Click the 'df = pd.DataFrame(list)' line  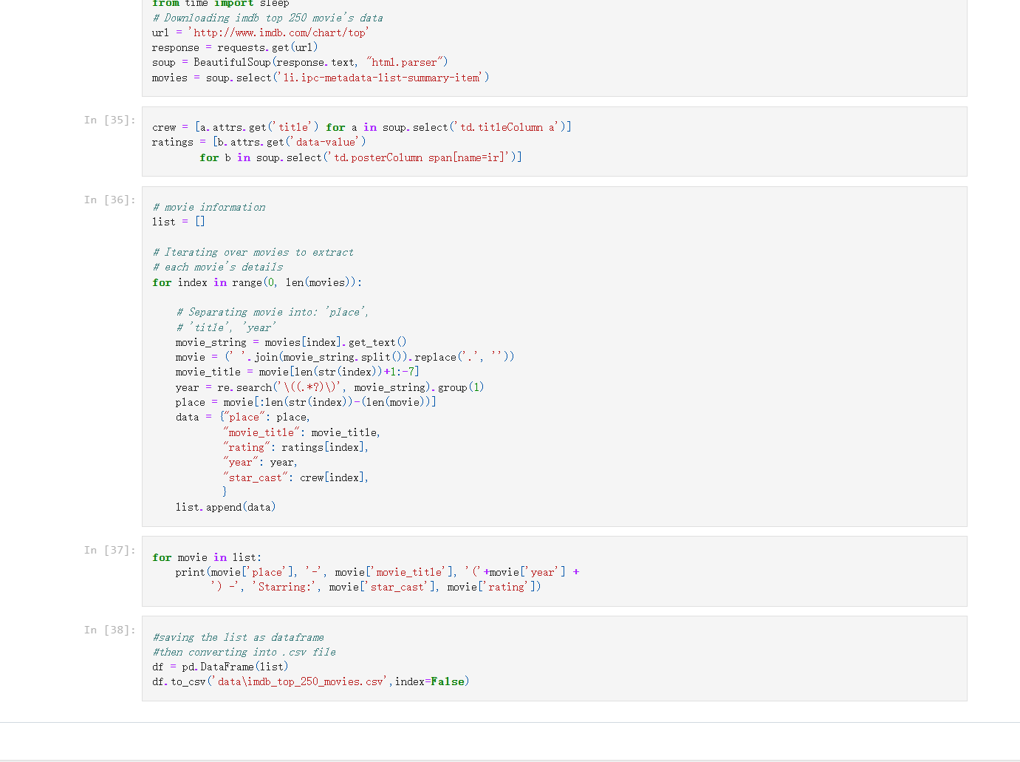(x=220, y=667)
